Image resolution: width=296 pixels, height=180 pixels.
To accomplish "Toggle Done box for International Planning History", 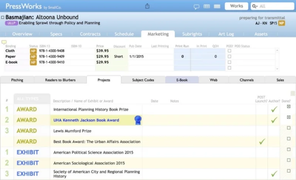I will pos(289,106).
